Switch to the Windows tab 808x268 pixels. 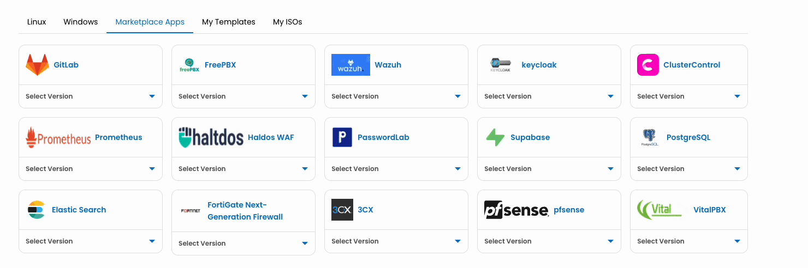[81, 22]
